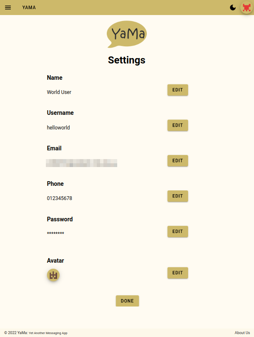Click the masked password value

(x=55, y=233)
